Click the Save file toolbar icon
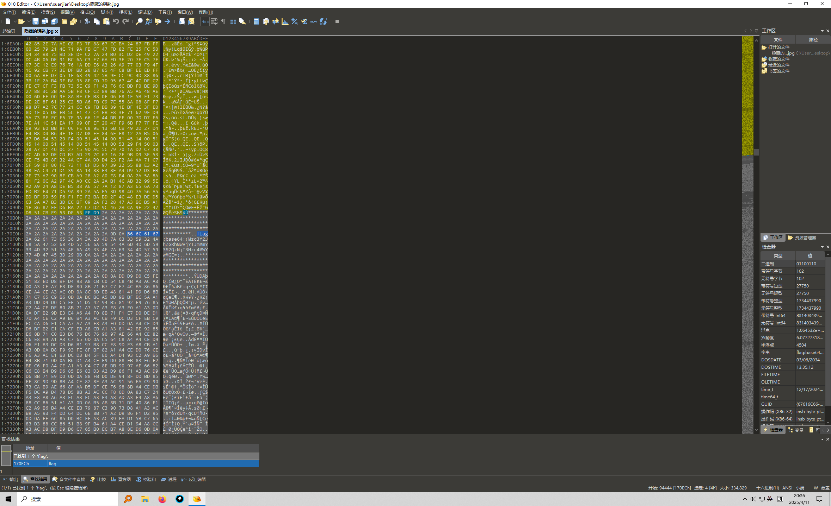Image resolution: width=831 pixels, height=506 pixels. [35, 21]
